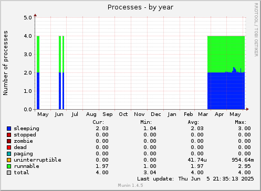
Task: Select the 'uninterruptible' legend label
Action: coord(37,160)
